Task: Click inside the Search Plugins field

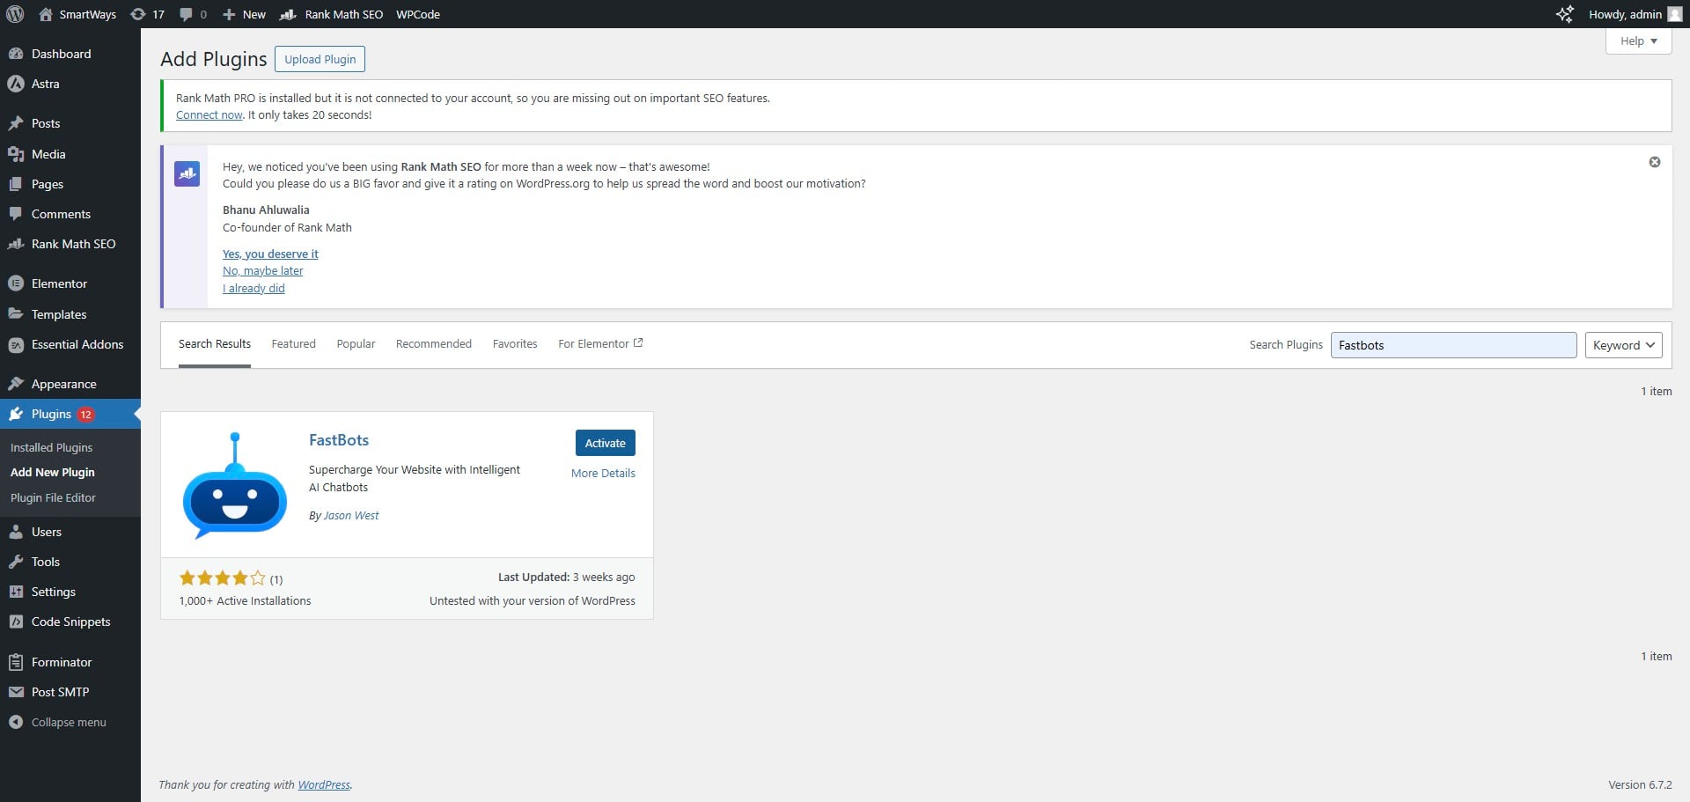Action: coord(1452,344)
